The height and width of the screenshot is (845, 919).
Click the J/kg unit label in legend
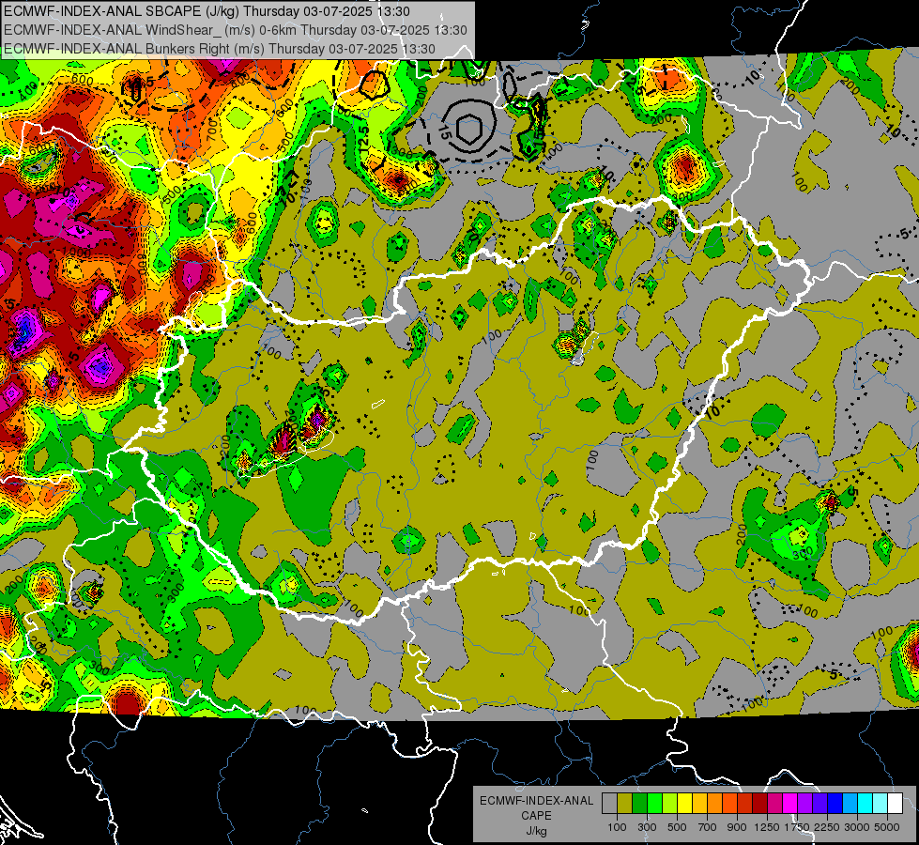click(x=536, y=831)
